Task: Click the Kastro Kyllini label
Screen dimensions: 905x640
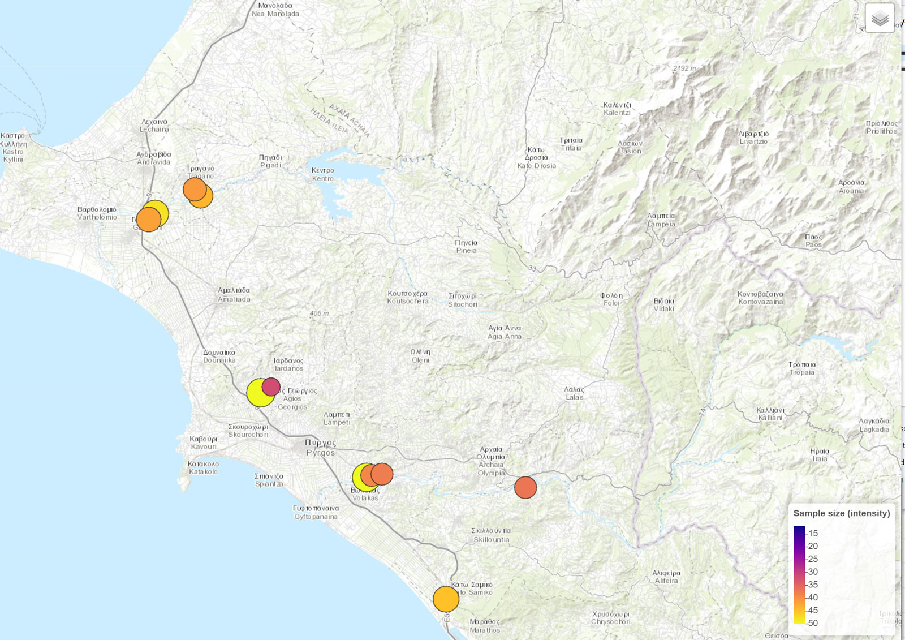Action: tap(14, 148)
